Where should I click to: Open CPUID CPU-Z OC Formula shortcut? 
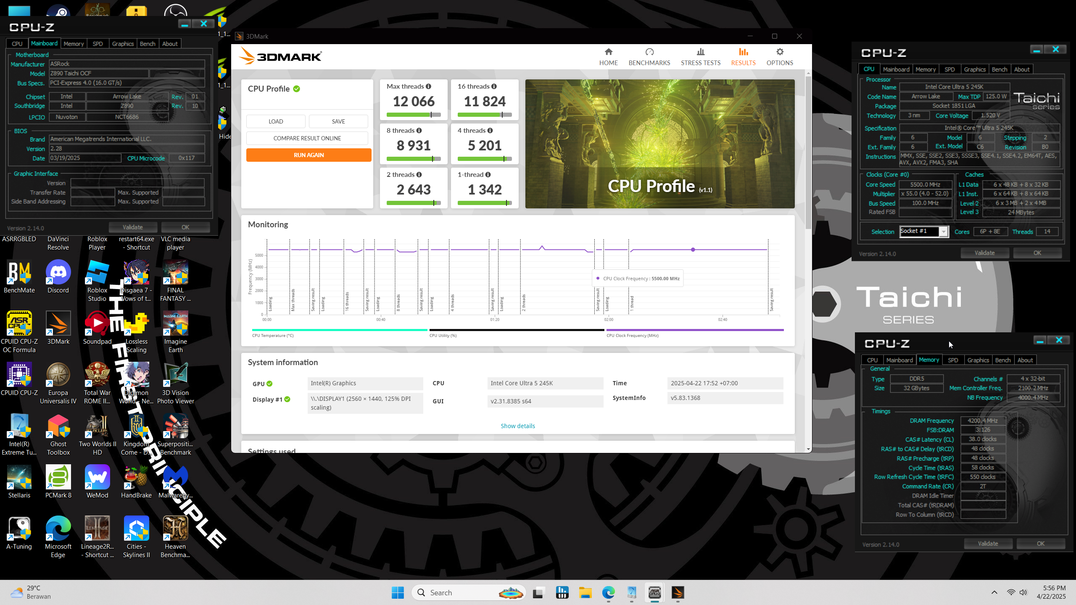point(19,332)
